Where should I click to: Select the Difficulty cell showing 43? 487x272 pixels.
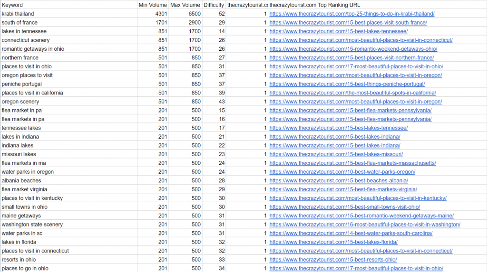pos(214,102)
